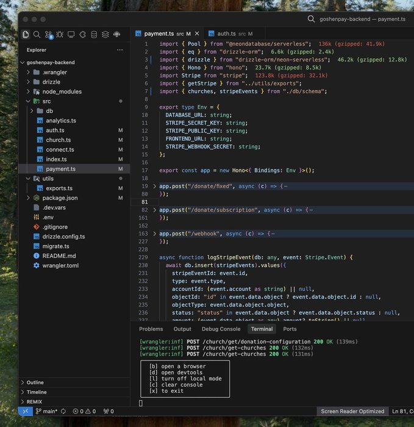Select payment.ts in the explorer
The width and height of the screenshot is (414, 427).
74,169
